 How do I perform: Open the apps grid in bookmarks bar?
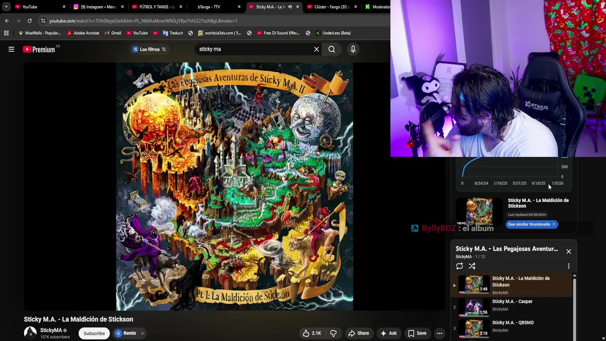[6, 33]
